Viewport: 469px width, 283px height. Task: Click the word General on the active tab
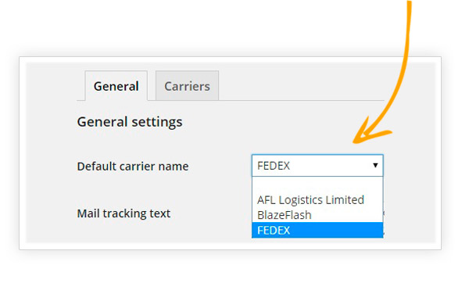(x=116, y=87)
